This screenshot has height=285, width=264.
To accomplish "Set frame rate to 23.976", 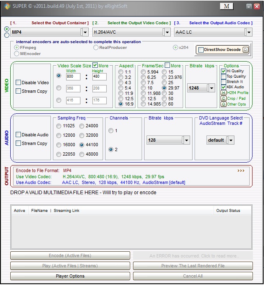I will click(x=164, y=77).
